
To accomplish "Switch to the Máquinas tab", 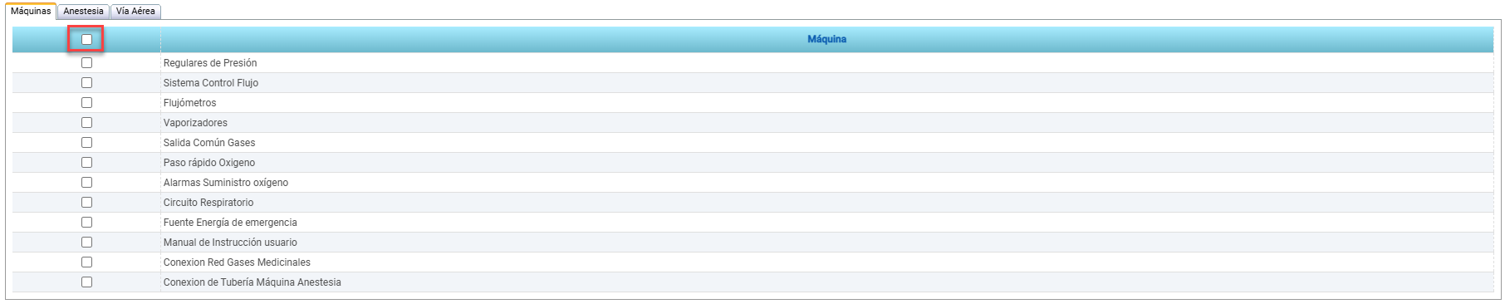I will [31, 11].
